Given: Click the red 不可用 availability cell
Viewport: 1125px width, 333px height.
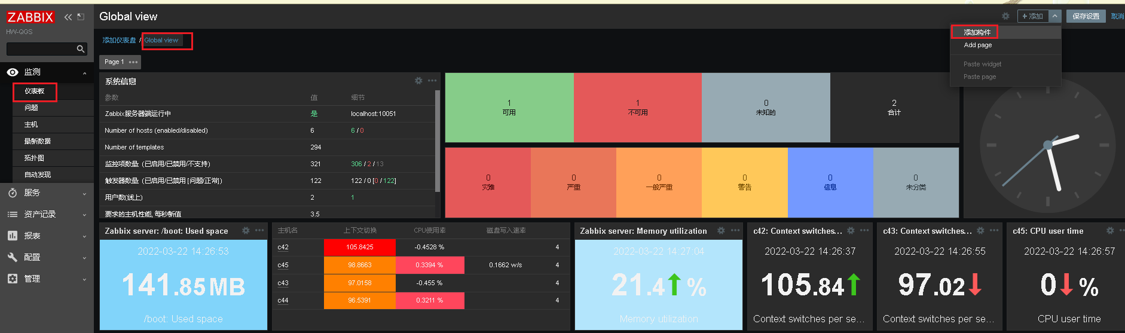Looking at the screenshot, I should coord(638,108).
